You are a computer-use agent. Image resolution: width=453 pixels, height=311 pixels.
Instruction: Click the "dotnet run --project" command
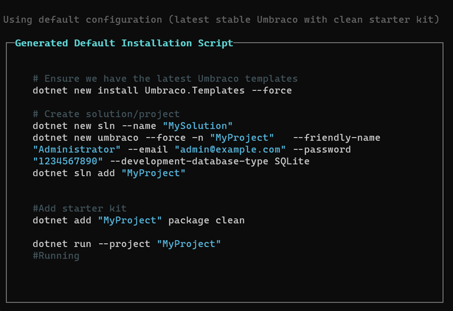92,244
